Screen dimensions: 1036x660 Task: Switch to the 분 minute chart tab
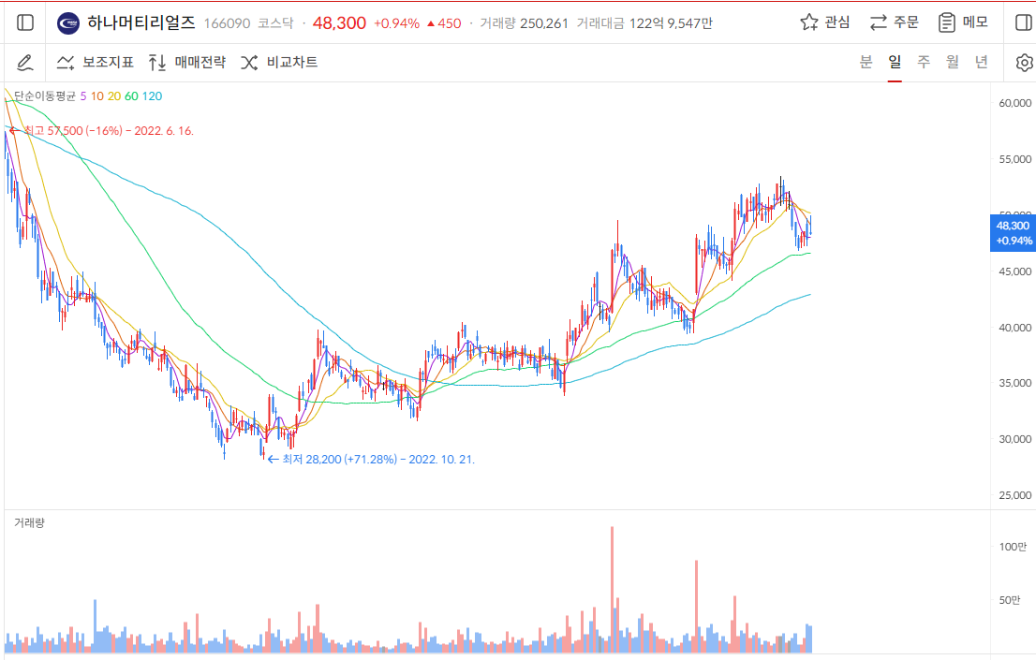[x=866, y=63]
